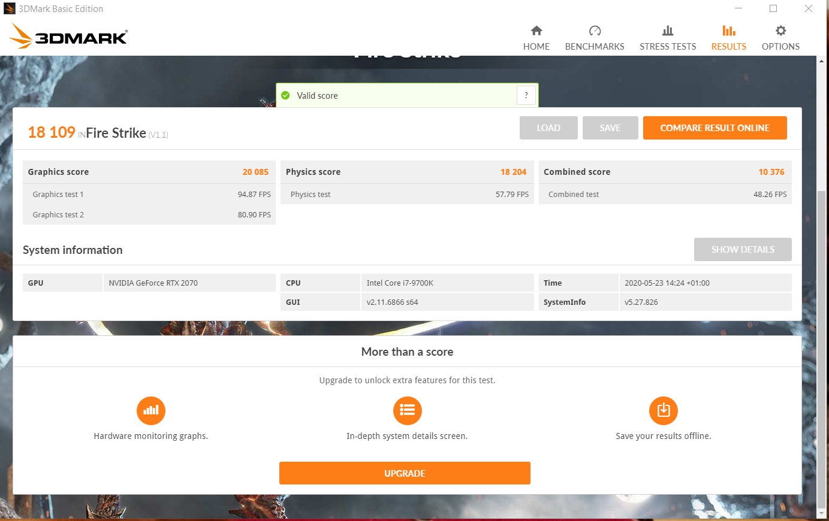Click the Combined score value 10 376
Image resolution: width=829 pixels, height=521 pixels.
[771, 172]
